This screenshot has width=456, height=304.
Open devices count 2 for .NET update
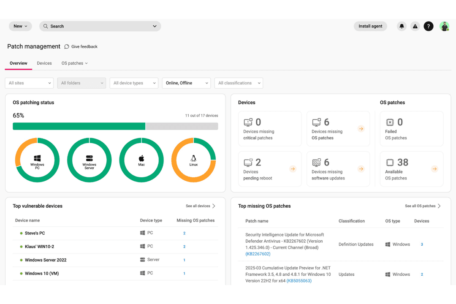coord(422,274)
